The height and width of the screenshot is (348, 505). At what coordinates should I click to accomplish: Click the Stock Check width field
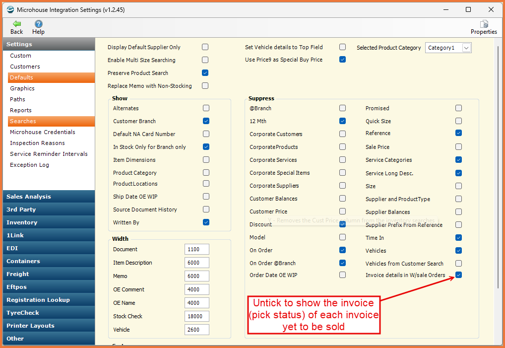[197, 316]
